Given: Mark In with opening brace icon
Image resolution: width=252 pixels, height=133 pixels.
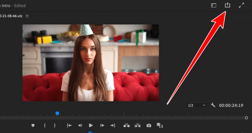Looking at the screenshot, I should (x=45, y=125).
